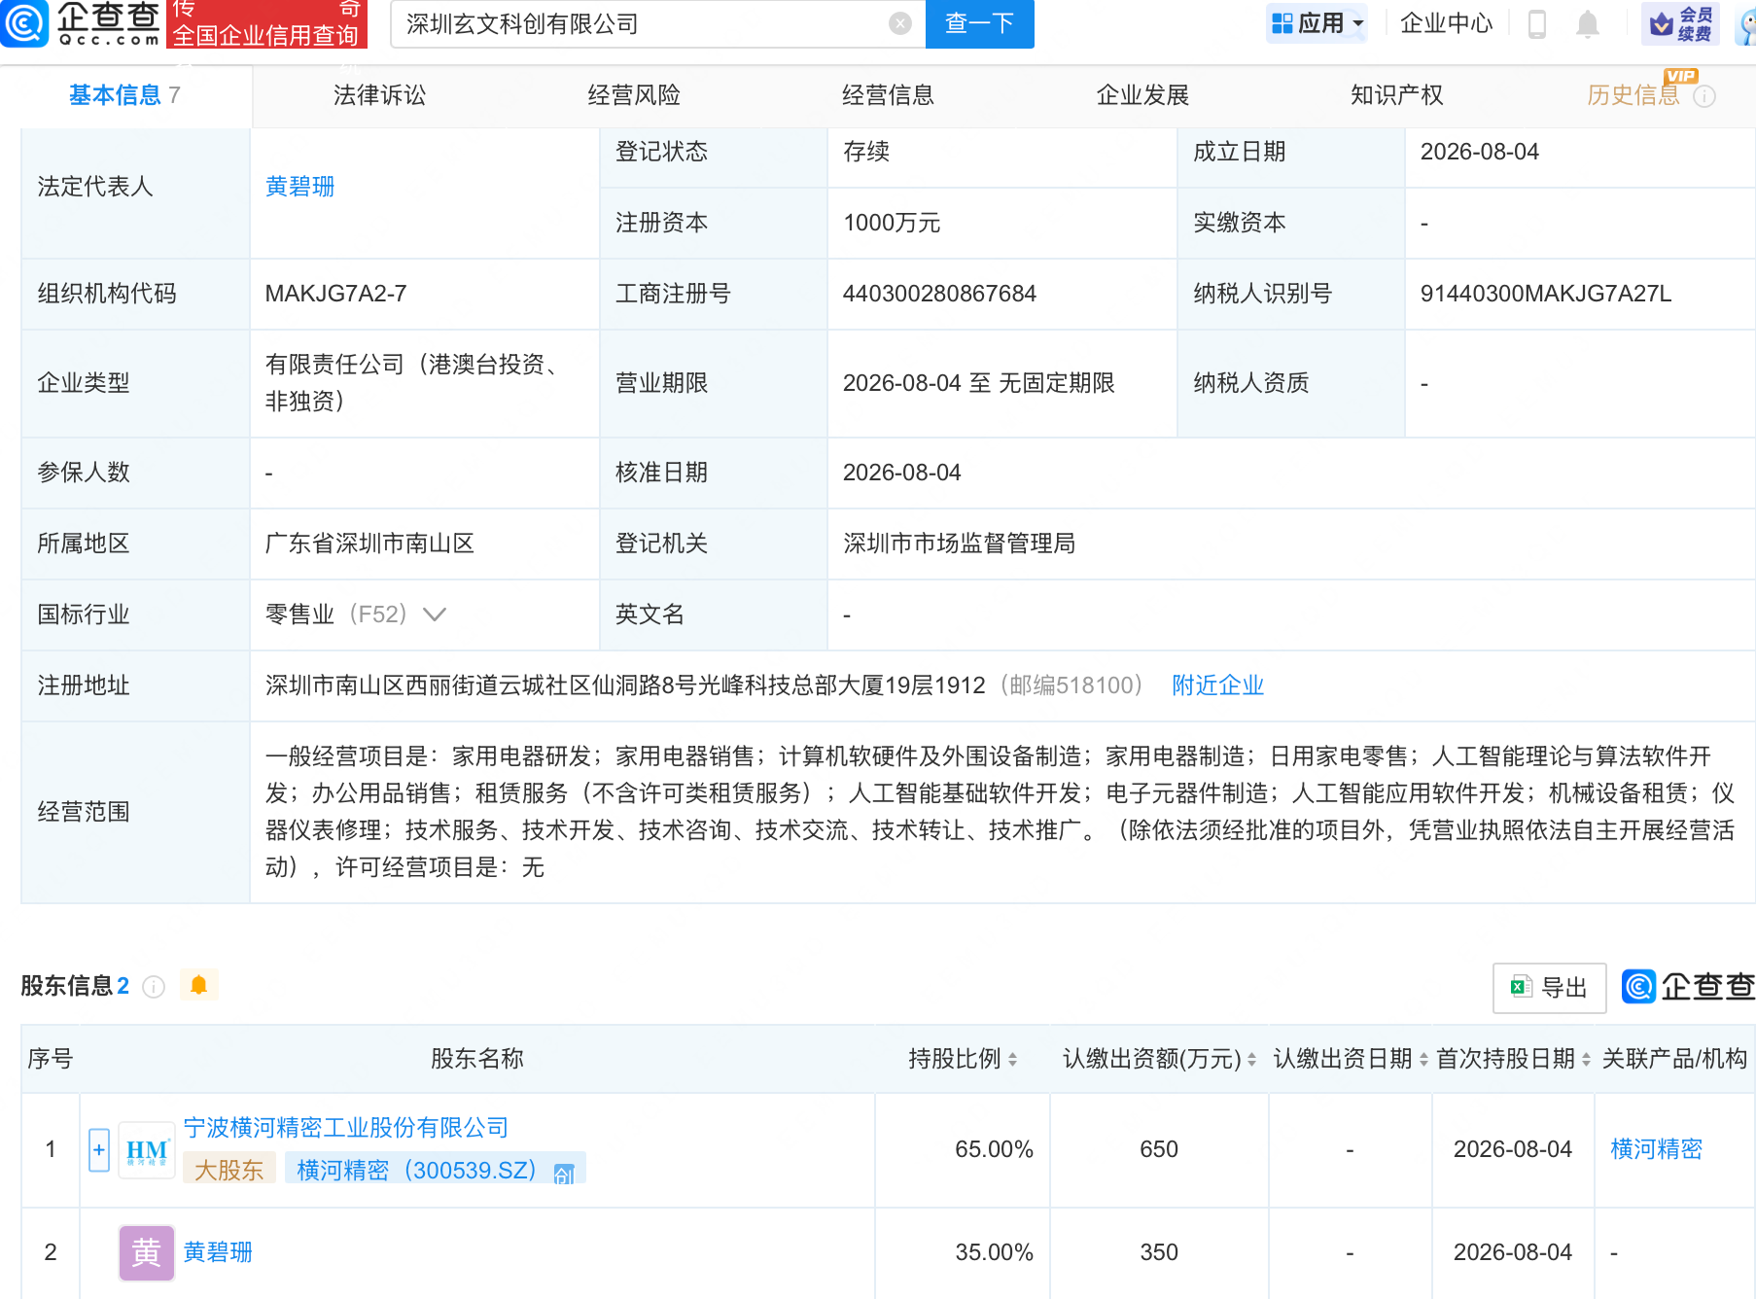Open shareholder 黄碧珊 link in table

pos(218,1252)
